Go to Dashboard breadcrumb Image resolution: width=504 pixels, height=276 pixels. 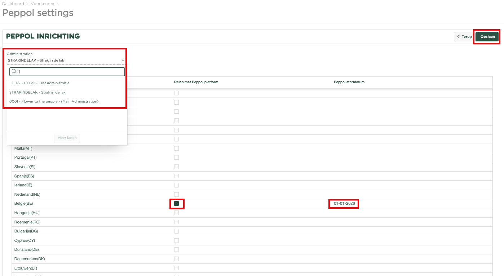click(13, 4)
